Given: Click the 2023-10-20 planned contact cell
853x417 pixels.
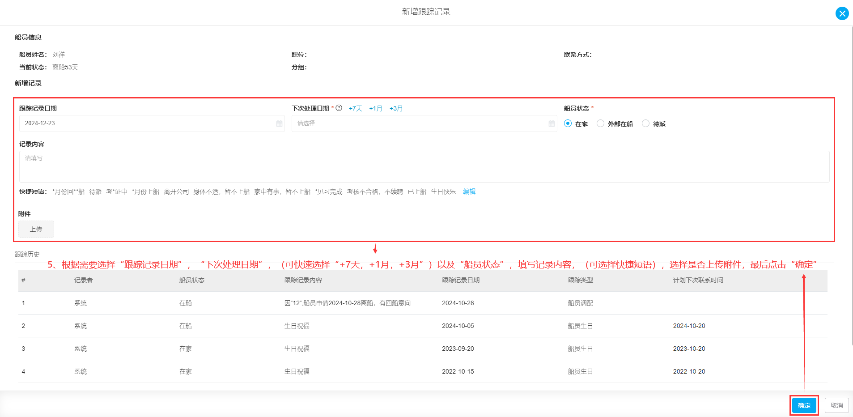Looking at the screenshot, I should click(x=689, y=349).
